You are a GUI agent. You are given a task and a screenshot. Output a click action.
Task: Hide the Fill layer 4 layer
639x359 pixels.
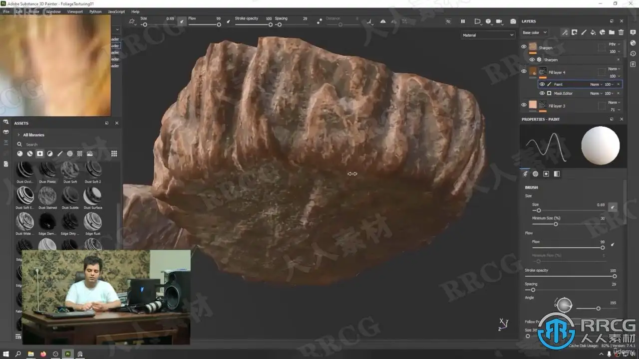pyautogui.click(x=524, y=71)
